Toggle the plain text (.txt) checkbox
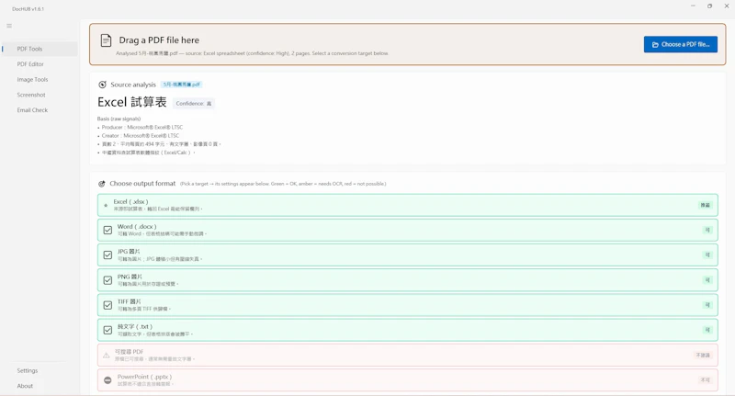Screen dimensions: 735x396 click(x=107, y=331)
